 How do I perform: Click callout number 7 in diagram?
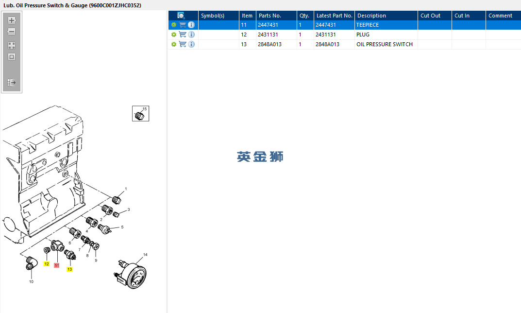(x=80, y=250)
